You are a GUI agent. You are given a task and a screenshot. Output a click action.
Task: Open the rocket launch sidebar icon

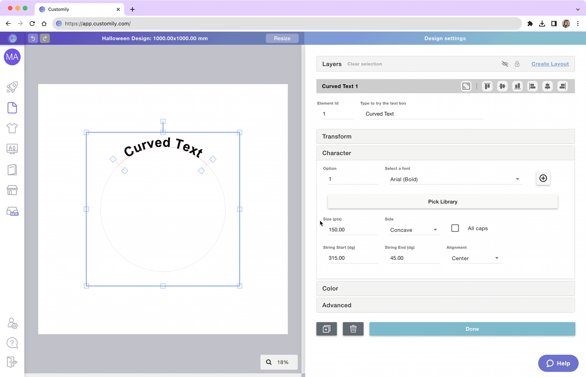click(x=12, y=87)
